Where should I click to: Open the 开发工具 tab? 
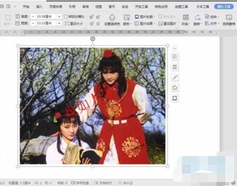[x=141, y=7]
